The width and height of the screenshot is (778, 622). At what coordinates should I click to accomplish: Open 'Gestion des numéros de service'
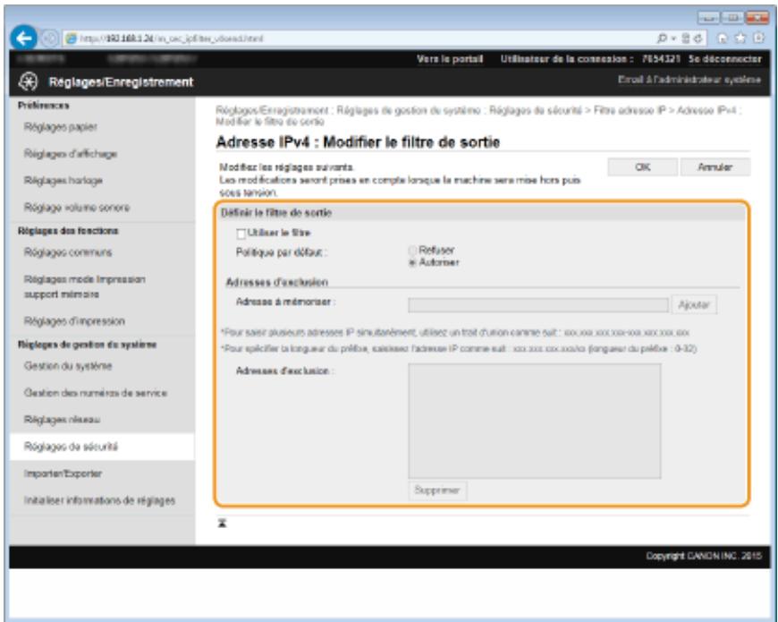tap(96, 393)
